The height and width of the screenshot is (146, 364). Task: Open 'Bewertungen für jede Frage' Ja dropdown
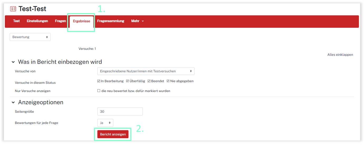[x=105, y=123]
